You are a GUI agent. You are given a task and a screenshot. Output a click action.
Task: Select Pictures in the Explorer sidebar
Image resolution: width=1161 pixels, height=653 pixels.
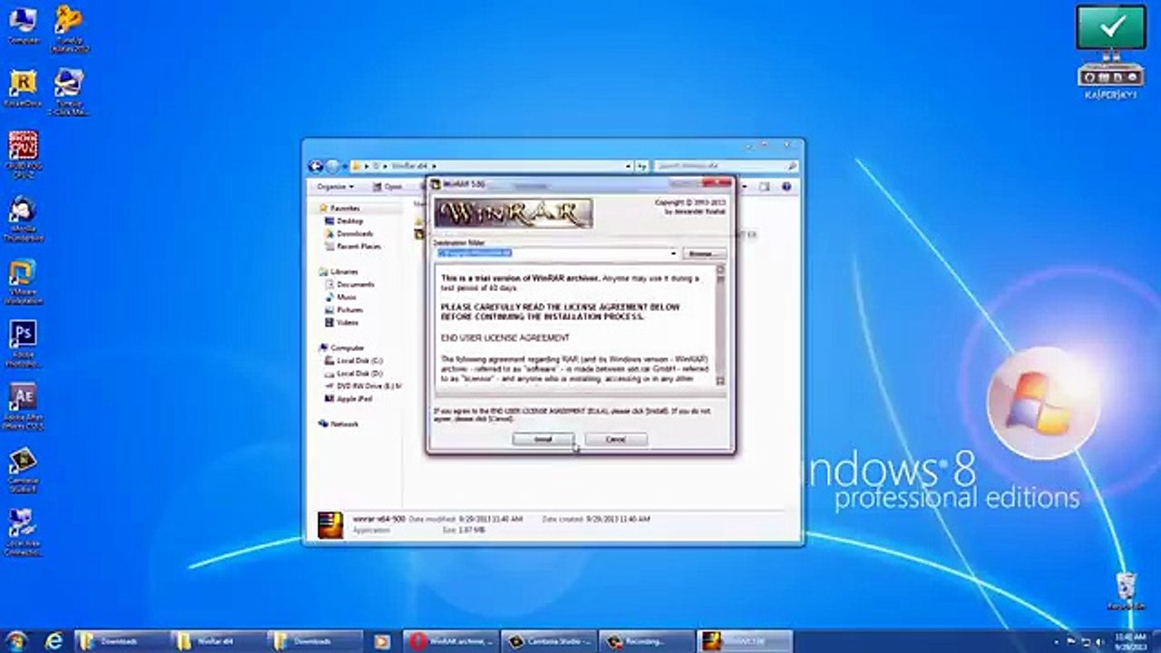(x=344, y=309)
